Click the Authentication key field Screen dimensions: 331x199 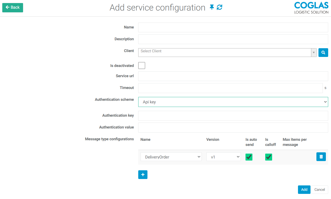tap(233, 116)
